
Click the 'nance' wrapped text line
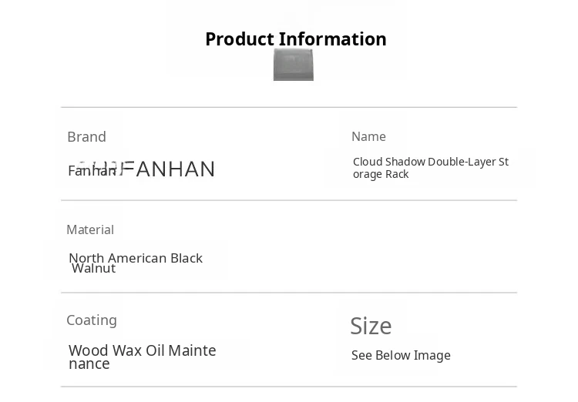click(89, 363)
